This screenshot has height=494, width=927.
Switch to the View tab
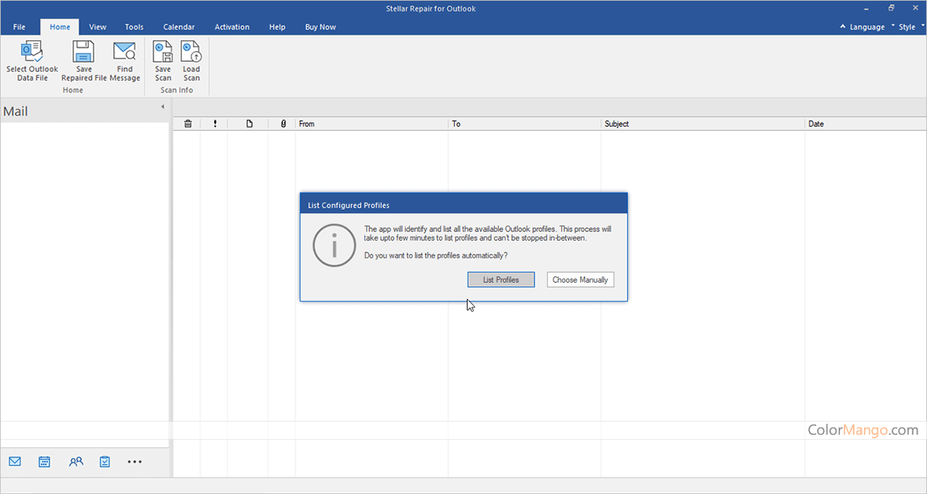98,27
